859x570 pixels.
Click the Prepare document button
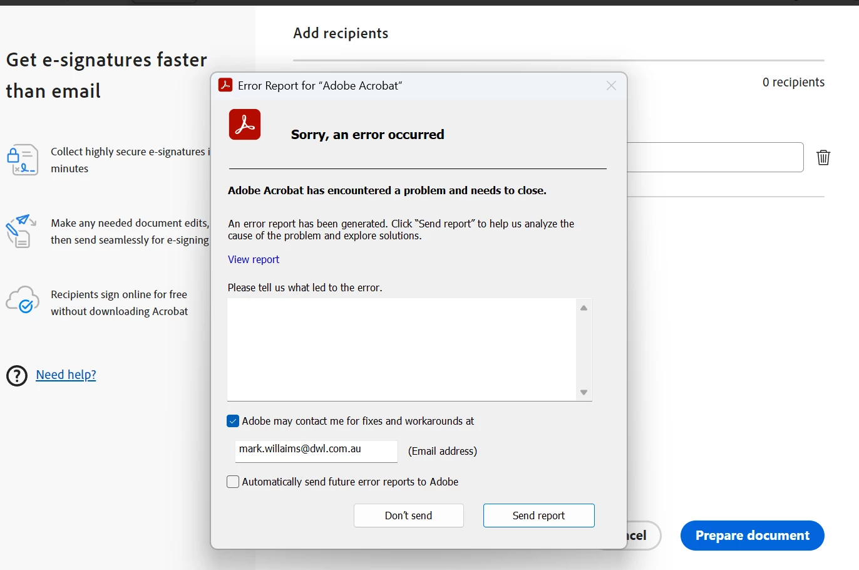pos(753,536)
